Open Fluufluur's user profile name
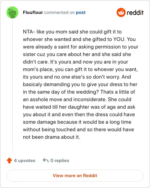The width and height of the screenshot is (150, 188). click(33, 12)
